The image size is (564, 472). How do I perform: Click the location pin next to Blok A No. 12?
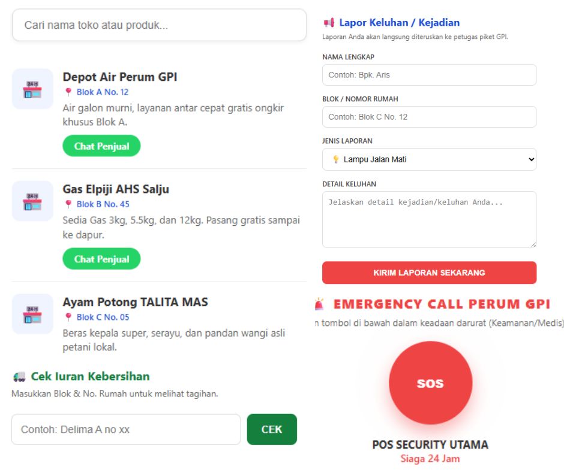tap(67, 92)
